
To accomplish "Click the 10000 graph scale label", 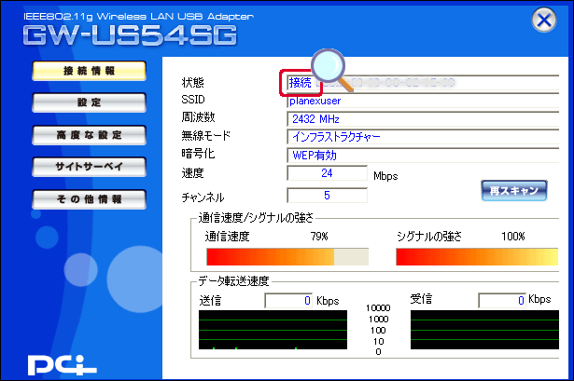I will (378, 308).
